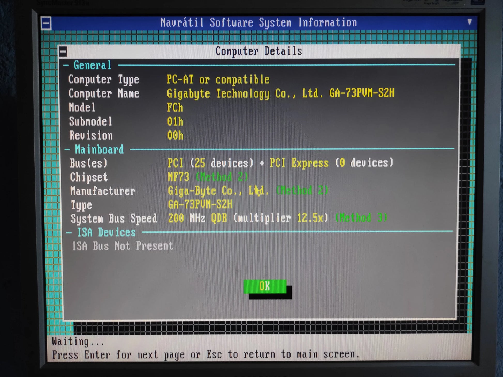Click the Navrátil Software System Information title

click(258, 23)
